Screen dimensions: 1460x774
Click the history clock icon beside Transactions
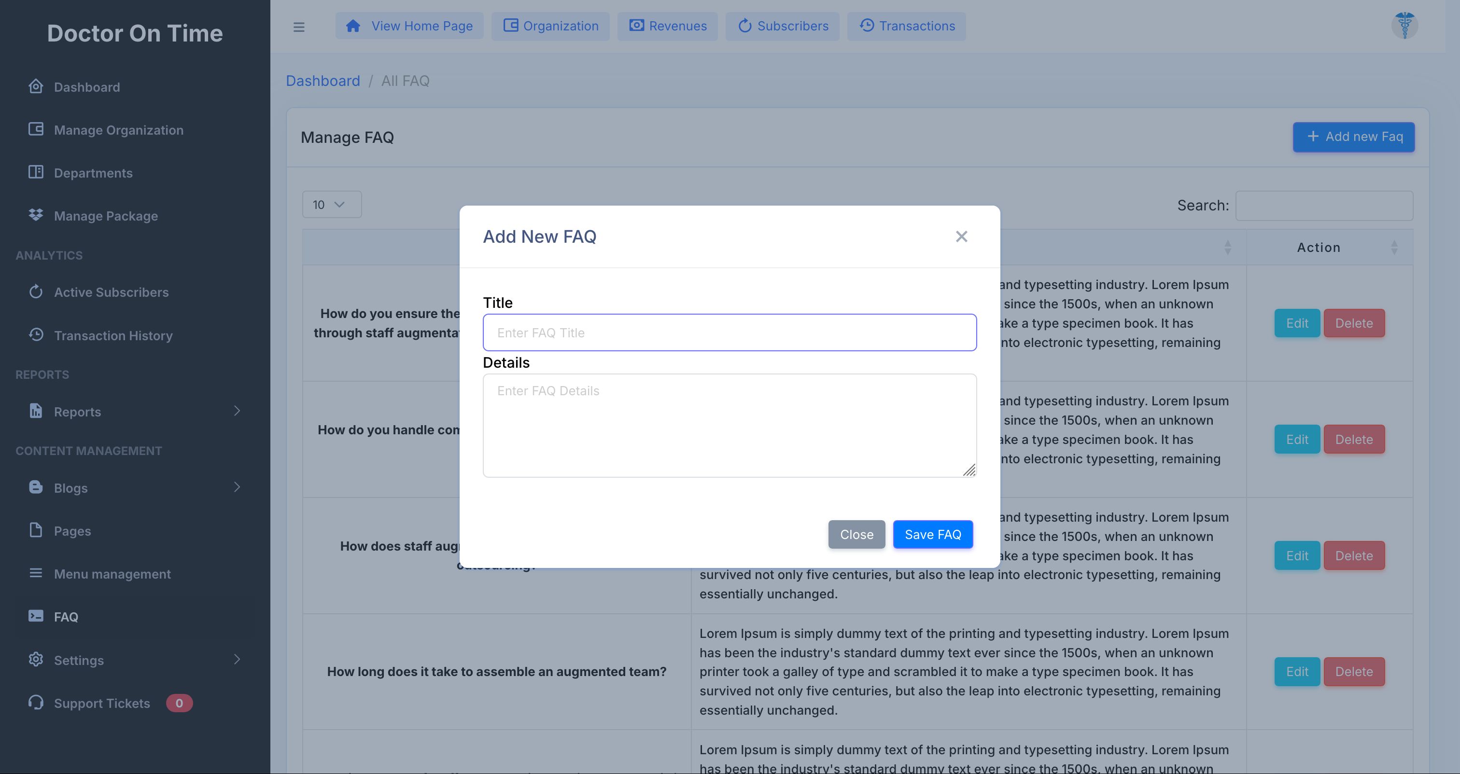[867, 26]
